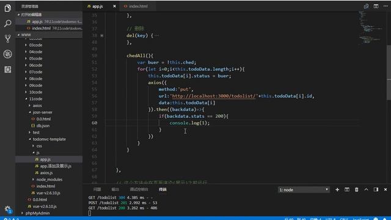Image resolution: width=391 pixels, height=220 pixels.
Task: Click the terminal input prompt
Action: 90,213
